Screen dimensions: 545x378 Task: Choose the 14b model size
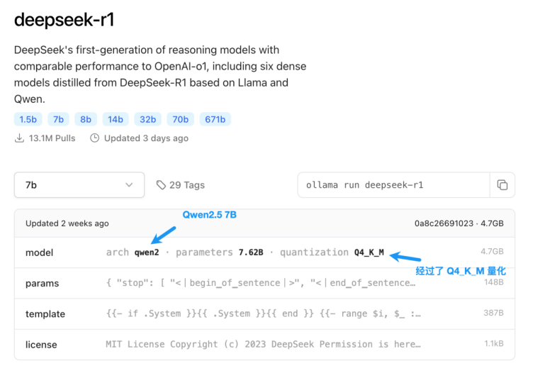tap(116, 119)
